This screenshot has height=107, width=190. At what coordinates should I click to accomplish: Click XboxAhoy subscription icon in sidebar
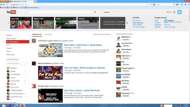(8, 68)
